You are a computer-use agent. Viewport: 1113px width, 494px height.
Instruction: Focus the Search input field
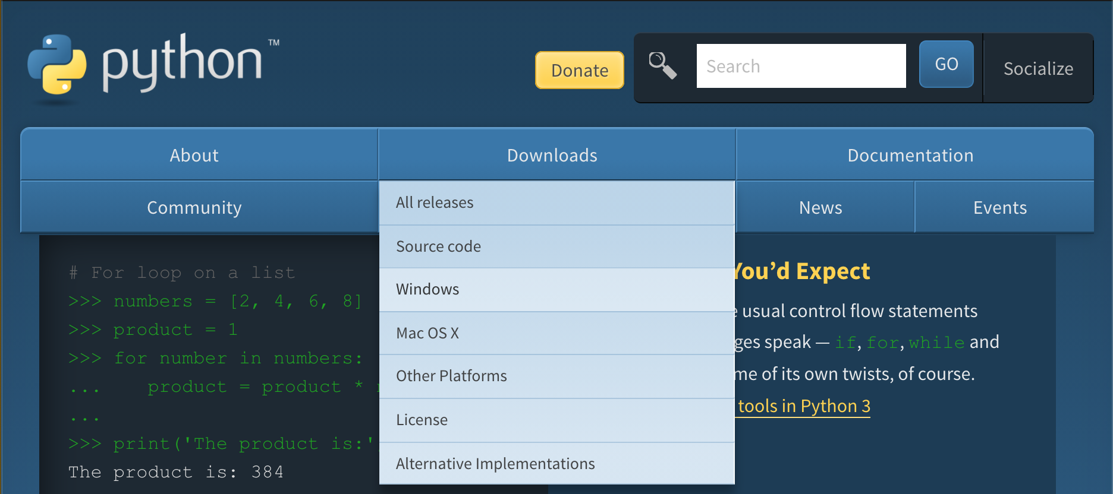[801, 66]
